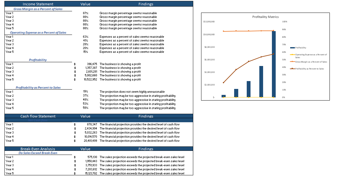Click the Year 5 cash flow value 20,481,499

(x=88, y=141)
